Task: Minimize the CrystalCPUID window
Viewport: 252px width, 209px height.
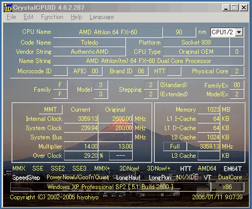Action: coord(226,8)
